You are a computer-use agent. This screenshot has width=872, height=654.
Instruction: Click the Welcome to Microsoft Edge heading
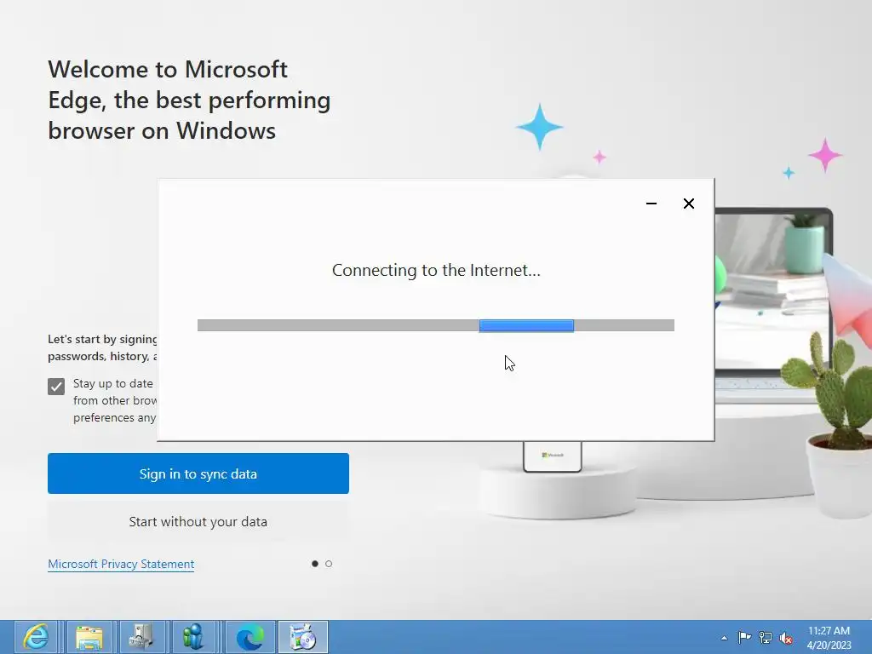point(189,100)
